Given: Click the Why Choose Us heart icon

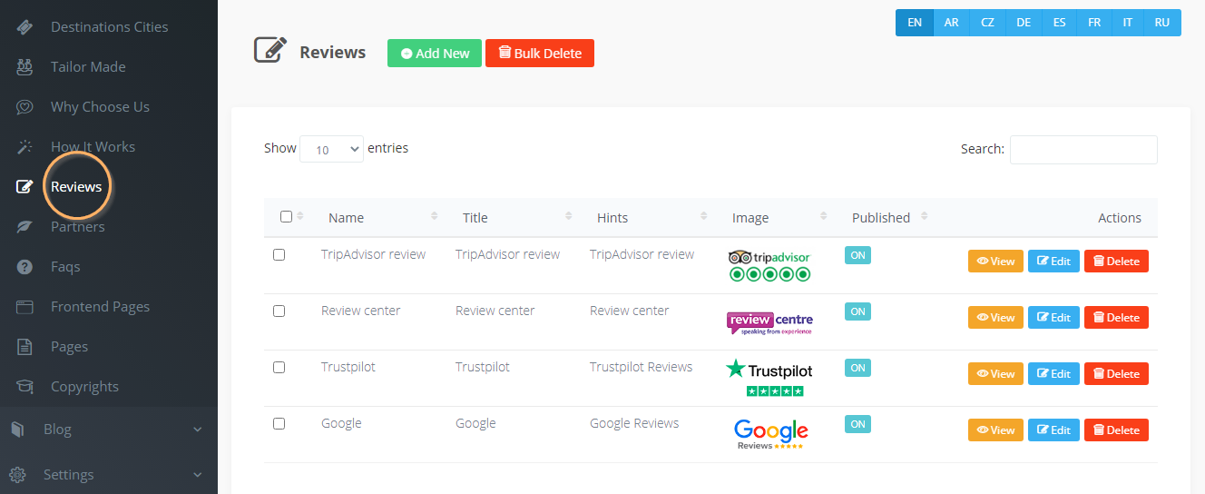Looking at the screenshot, I should (24, 107).
